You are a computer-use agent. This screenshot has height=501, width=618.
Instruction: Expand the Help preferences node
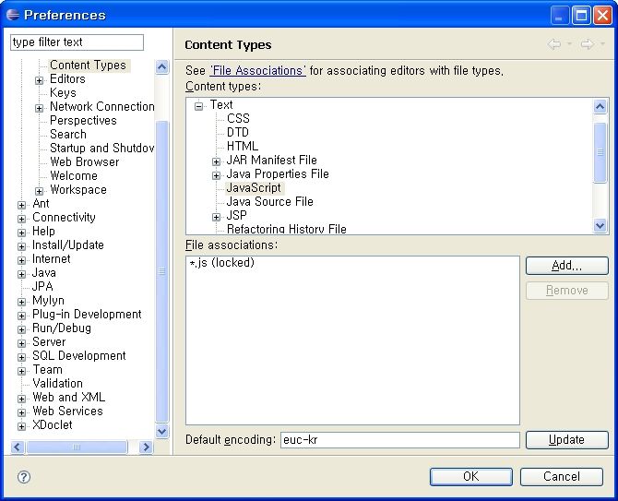[22, 233]
